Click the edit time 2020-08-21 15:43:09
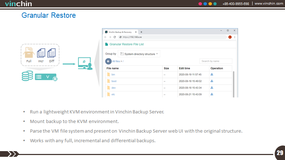The image size is (285, 160). 190,94
